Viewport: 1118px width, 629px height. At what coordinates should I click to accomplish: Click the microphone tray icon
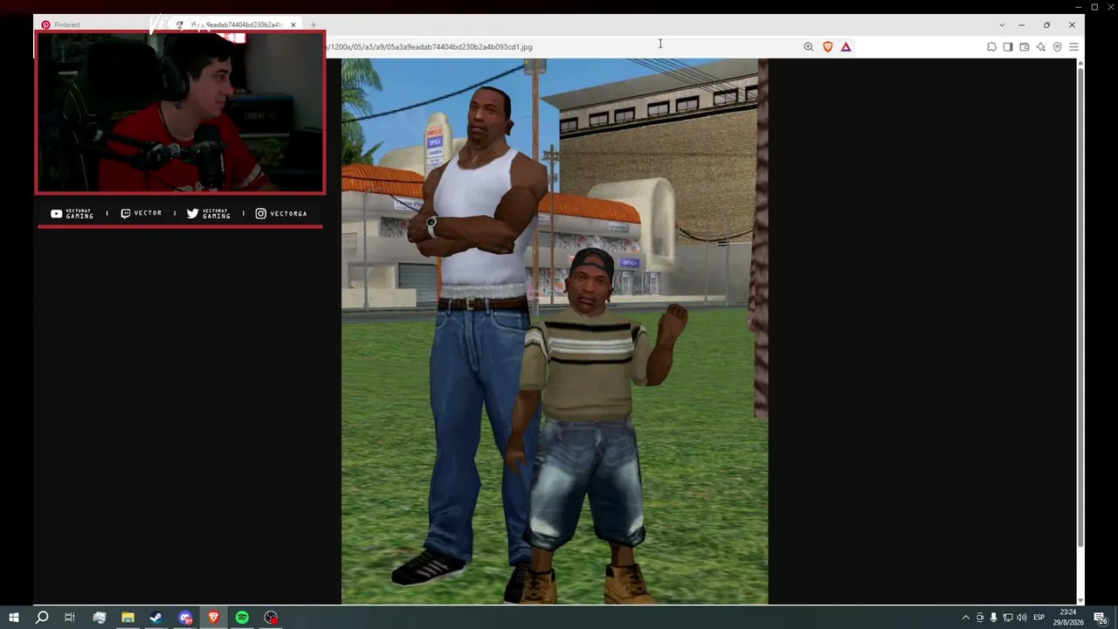tap(993, 618)
